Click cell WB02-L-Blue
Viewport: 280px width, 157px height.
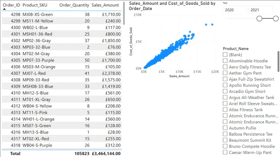pyautogui.click(x=35, y=27)
